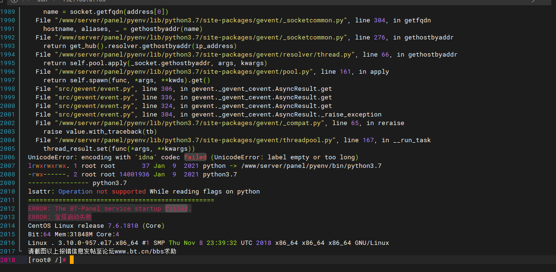The image size is (556, 272).
Task: Click "AsyncResult._raise_exception" text
Action: [x=328, y=115]
